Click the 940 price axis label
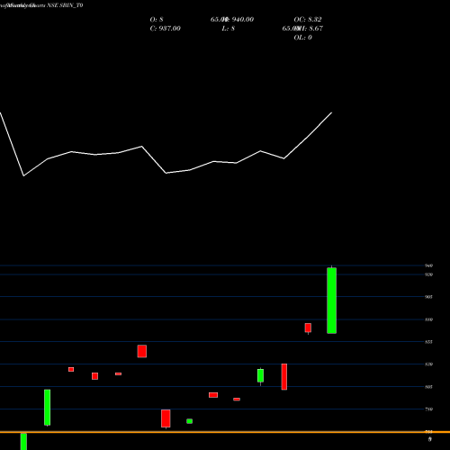Image resolution: width=450 pixels, height=450 pixels. coord(428,265)
